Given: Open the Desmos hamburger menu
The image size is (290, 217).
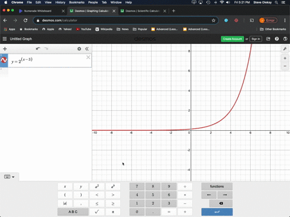Looking at the screenshot, I should [x=5, y=39].
